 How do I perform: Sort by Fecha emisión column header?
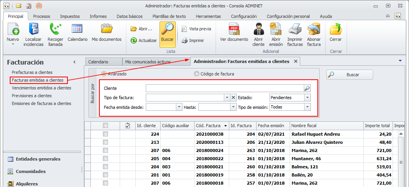(x=273, y=126)
